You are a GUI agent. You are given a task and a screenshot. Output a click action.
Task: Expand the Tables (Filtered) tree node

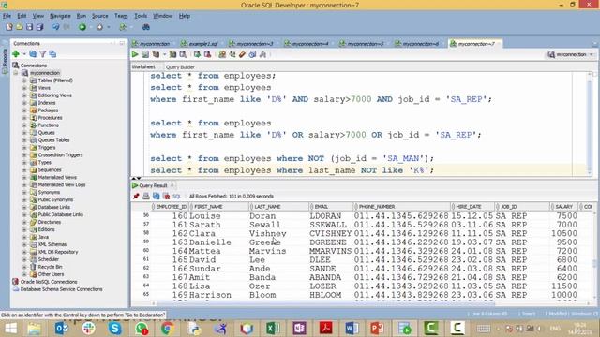coord(24,81)
